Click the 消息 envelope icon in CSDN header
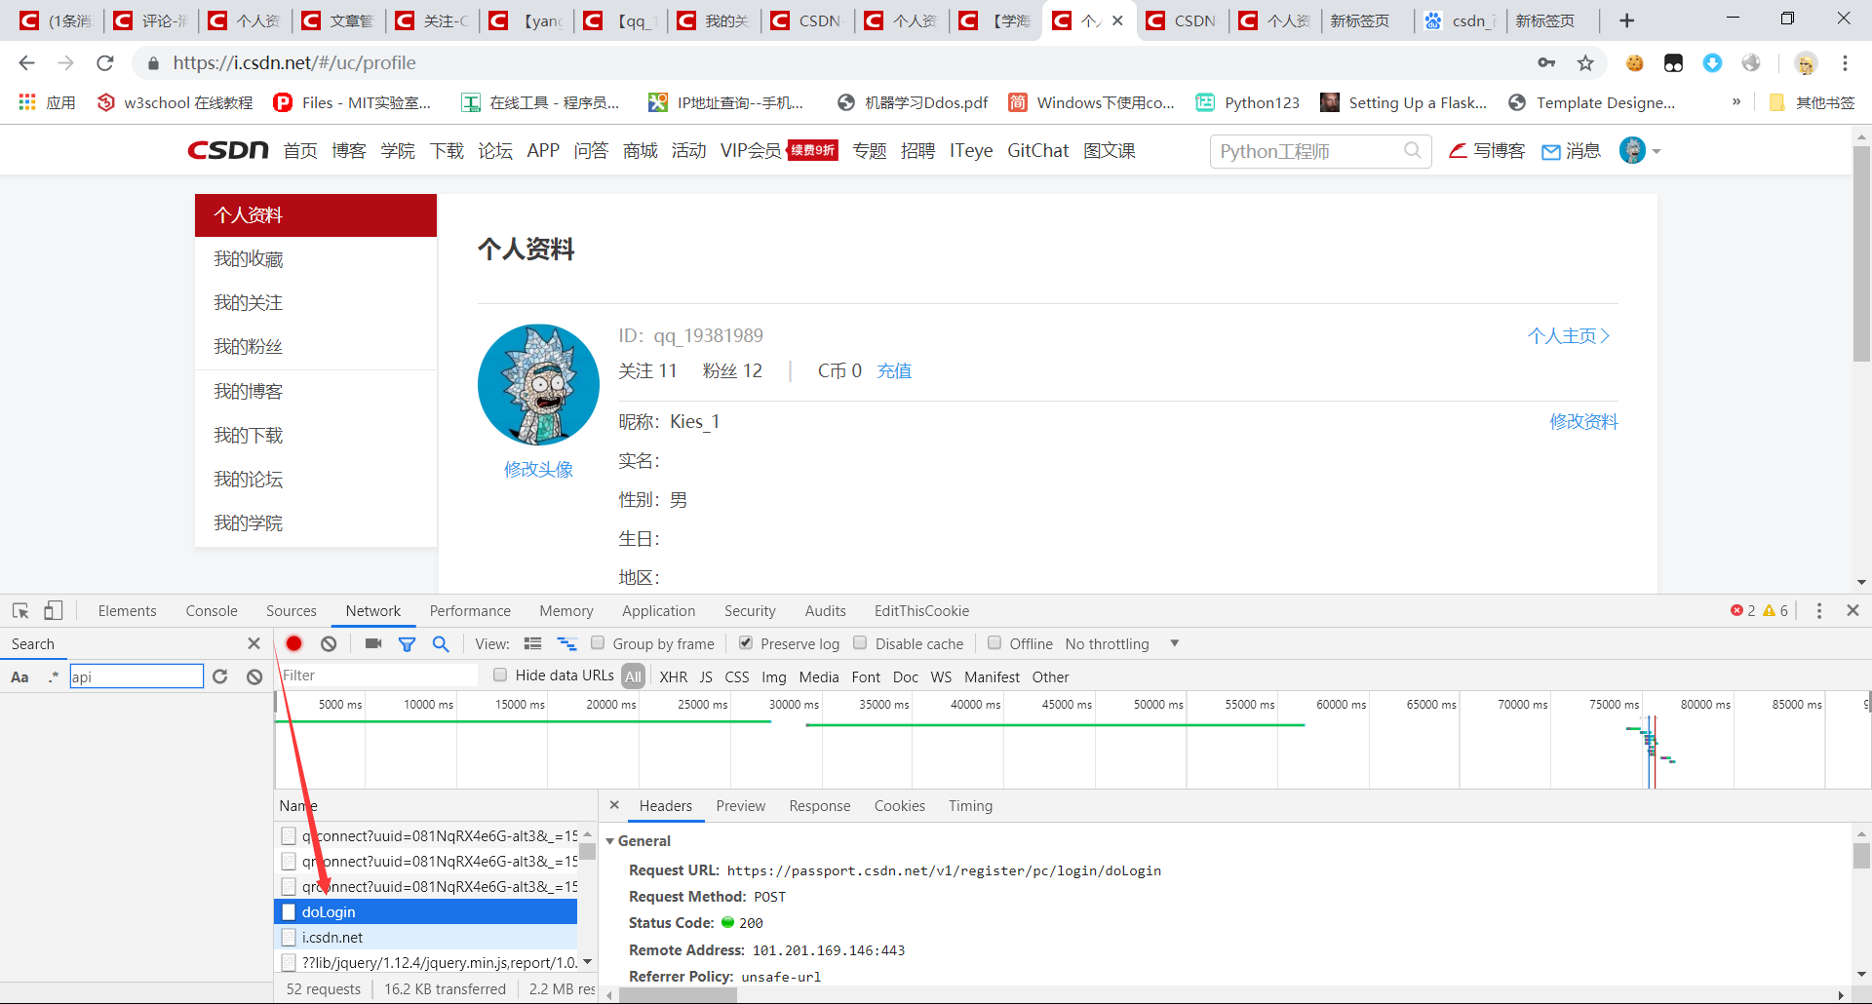This screenshot has height=1004, width=1872. tap(1551, 151)
